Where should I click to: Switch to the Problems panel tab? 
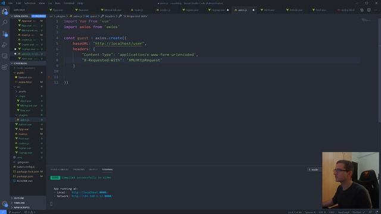pyautogui.click(x=79, y=169)
